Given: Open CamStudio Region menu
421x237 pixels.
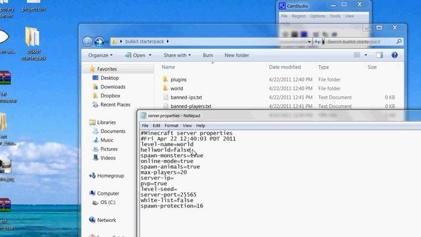Looking at the screenshot, I should click(299, 16).
